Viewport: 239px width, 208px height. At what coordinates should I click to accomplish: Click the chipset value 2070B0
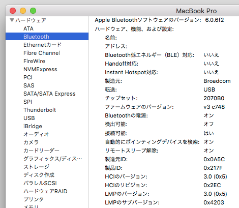[214, 98]
